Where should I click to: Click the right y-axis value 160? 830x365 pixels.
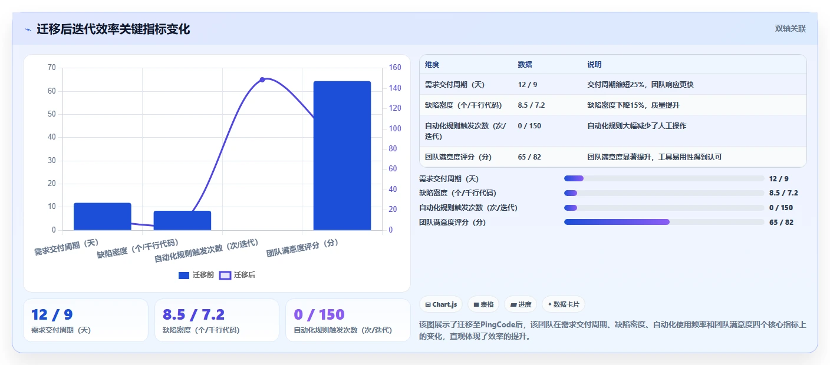tap(395, 68)
